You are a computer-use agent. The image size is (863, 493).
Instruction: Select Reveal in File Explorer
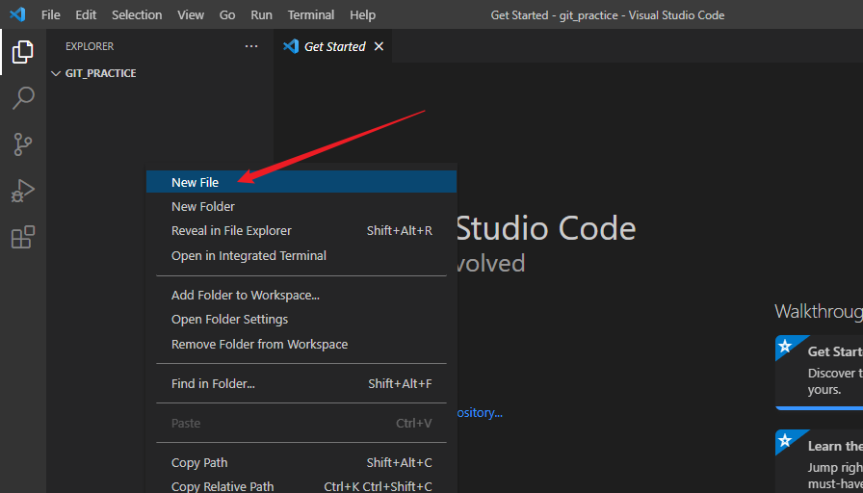point(301,231)
